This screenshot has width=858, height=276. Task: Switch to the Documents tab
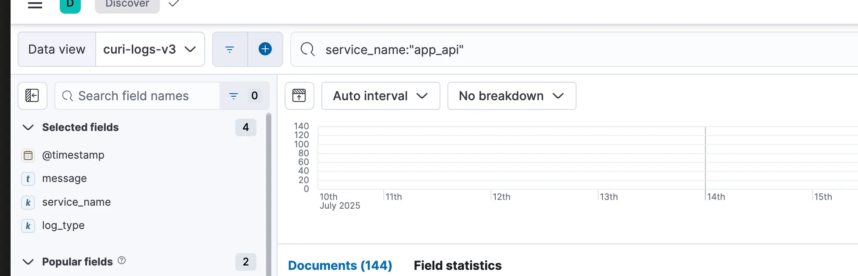point(340,265)
